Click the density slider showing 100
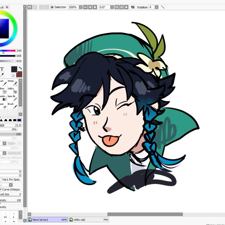Screen dimensions: 225x225 coord(11,134)
